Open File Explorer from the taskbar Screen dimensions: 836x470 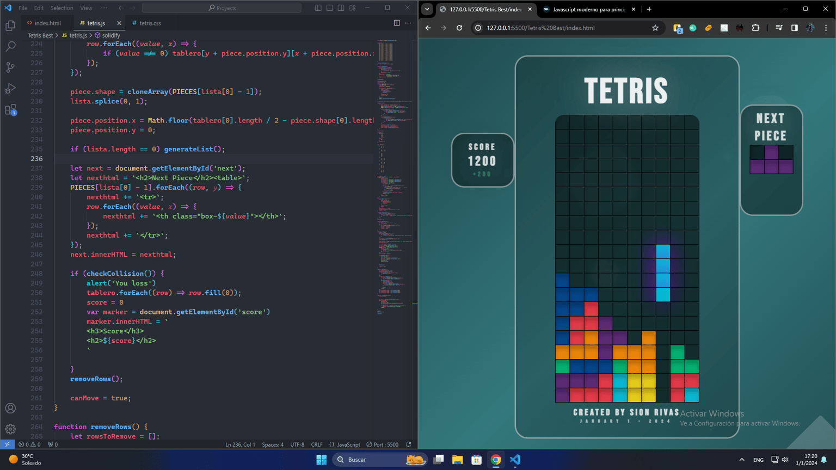pyautogui.click(x=457, y=460)
